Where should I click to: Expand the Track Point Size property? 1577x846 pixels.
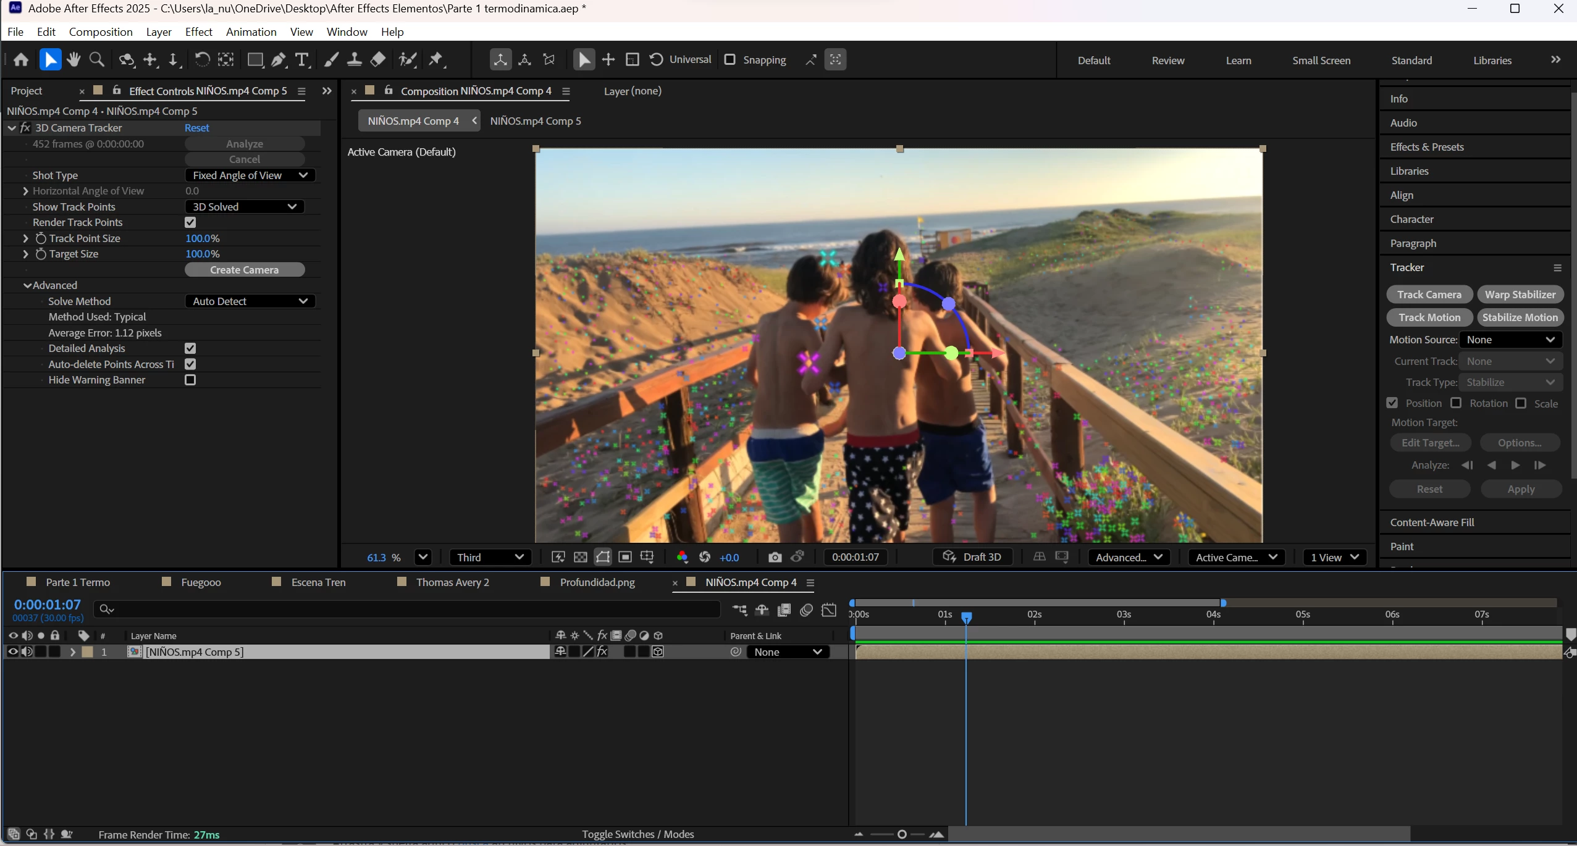(x=25, y=238)
